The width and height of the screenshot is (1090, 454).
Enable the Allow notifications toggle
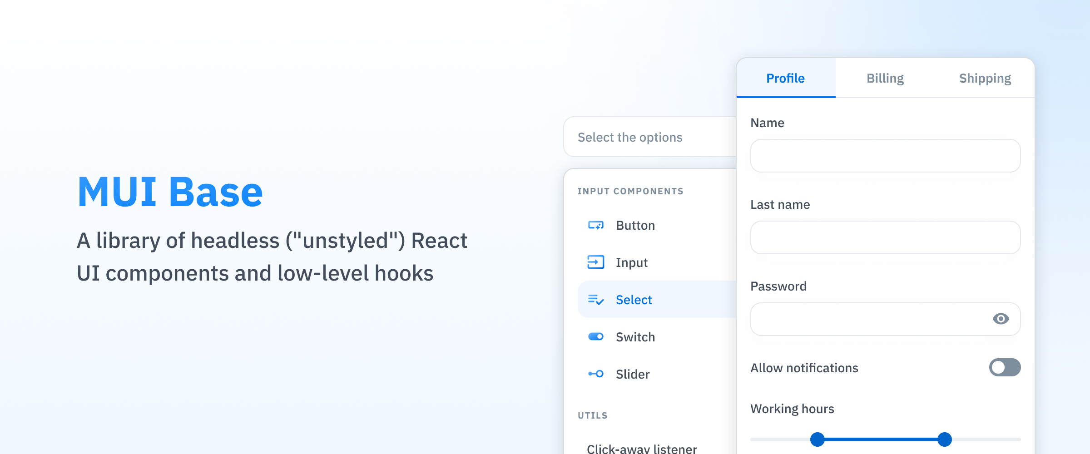tap(1004, 368)
